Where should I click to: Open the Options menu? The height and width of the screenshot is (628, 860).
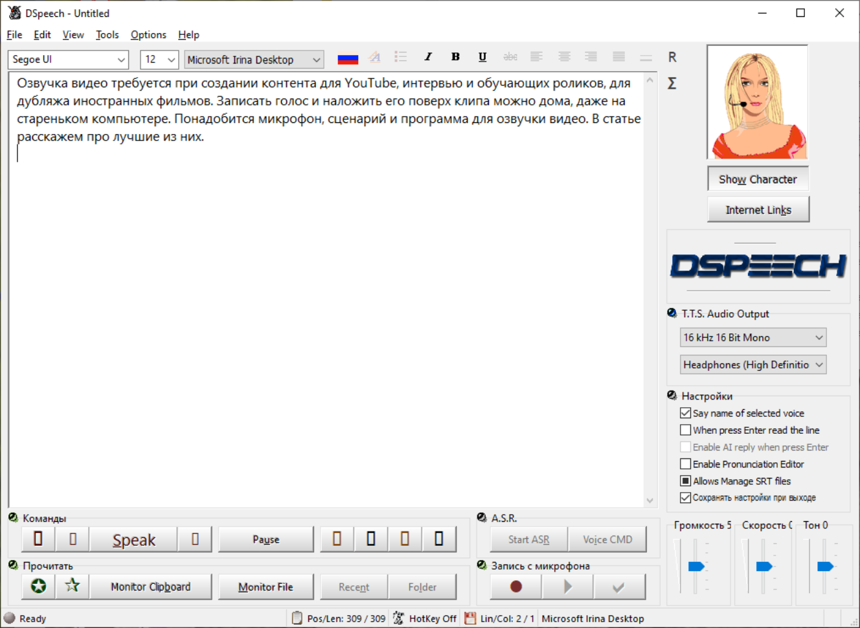(148, 35)
